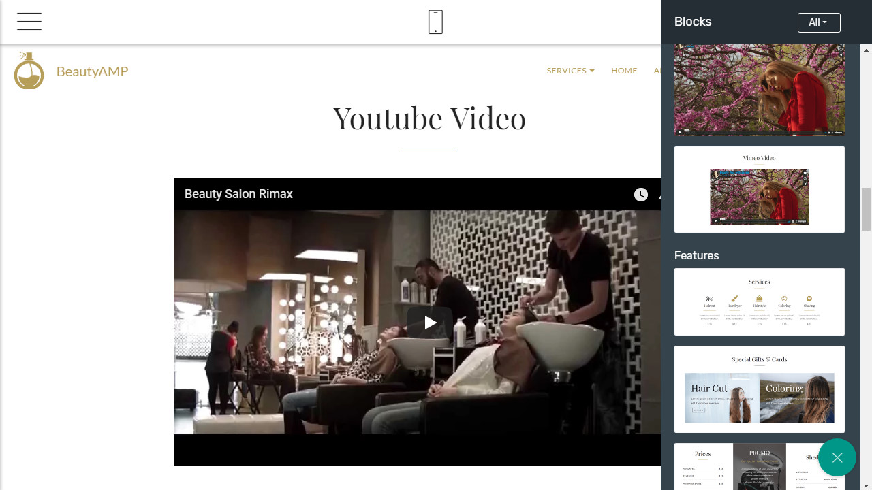The image size is (872, 490).
Task: Click the Blocks panel scrollbar handle
Action: coord(866,209)
